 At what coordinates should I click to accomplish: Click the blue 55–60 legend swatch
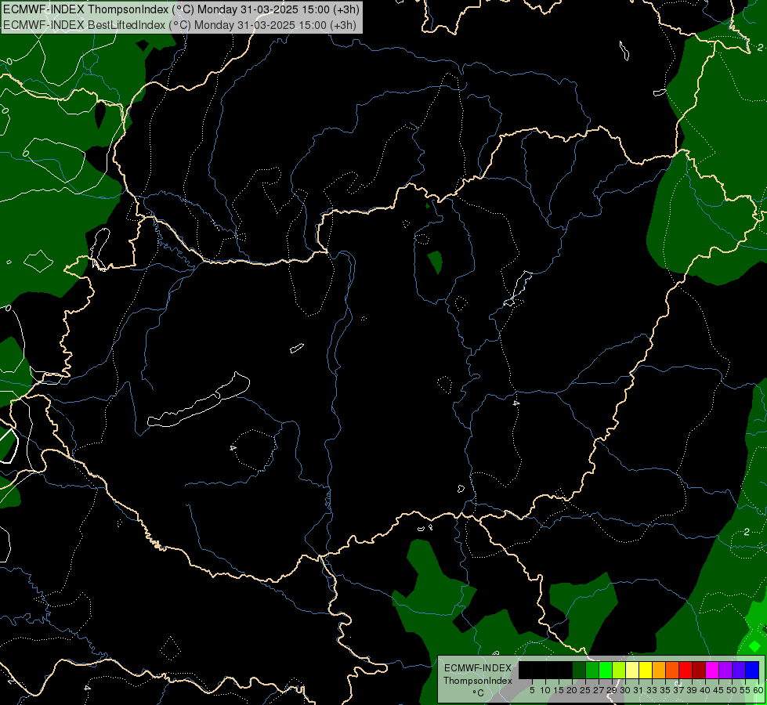(752, 671)
